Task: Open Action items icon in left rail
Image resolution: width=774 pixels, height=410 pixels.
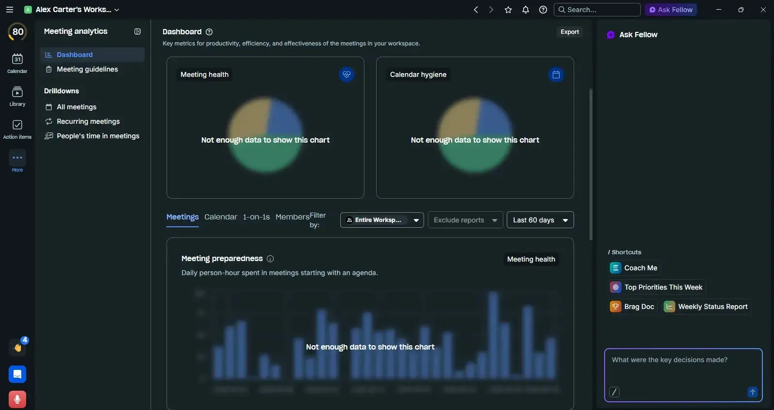Action: (x=17, y=129)
